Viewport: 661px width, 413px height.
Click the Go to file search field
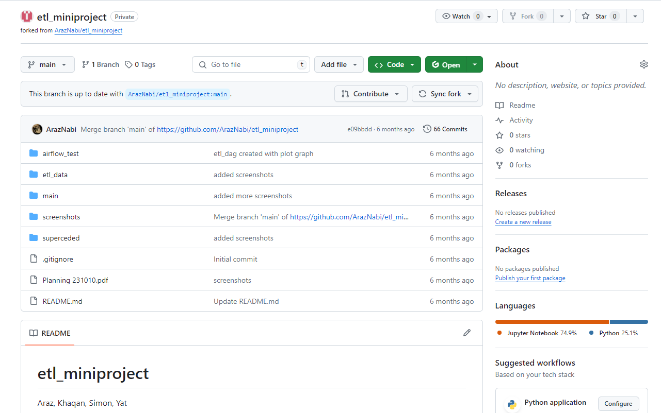251,64
